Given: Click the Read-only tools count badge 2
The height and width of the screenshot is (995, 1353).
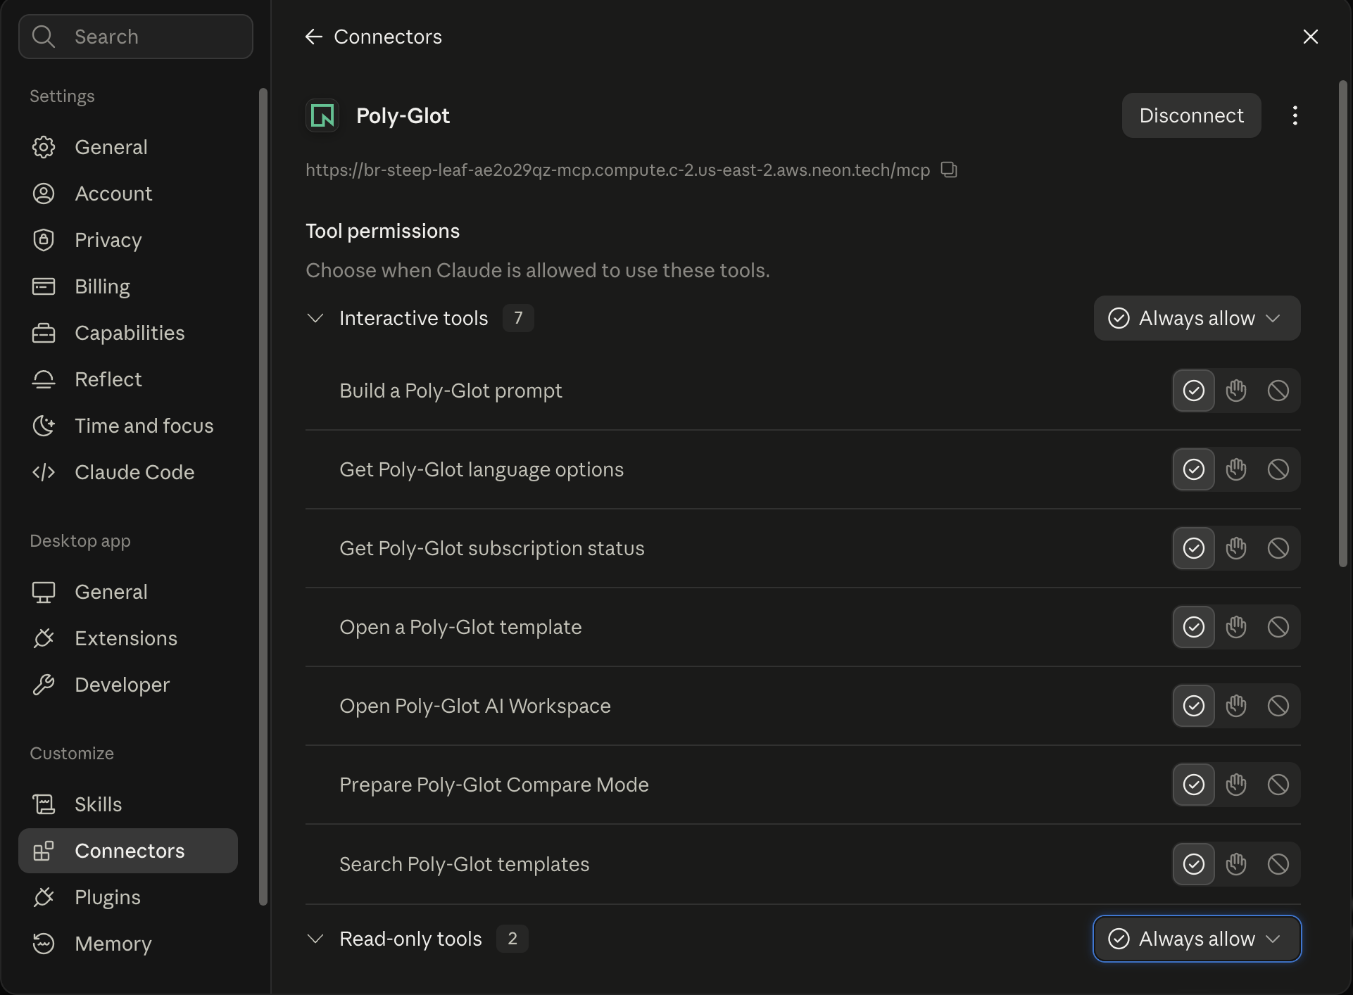Looking at the screenshot, I should [512, 939].
